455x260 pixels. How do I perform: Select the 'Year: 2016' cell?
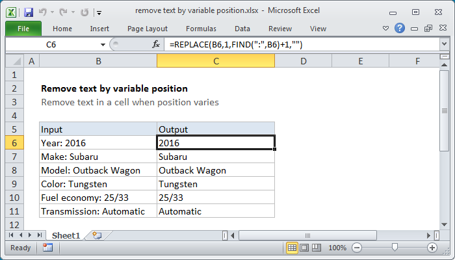click(98, 143)
